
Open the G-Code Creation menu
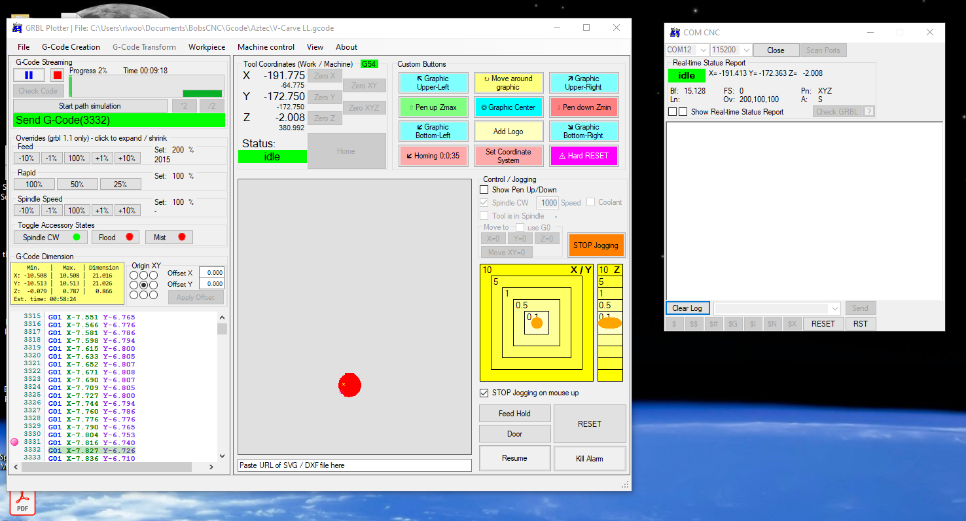(71, 47)
